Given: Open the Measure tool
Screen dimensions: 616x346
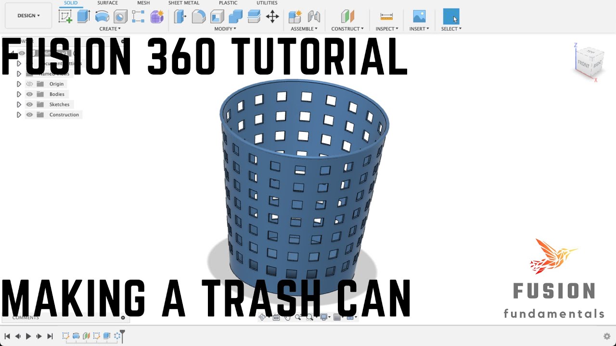Looking at the screenshot, I should coord(386,17).
